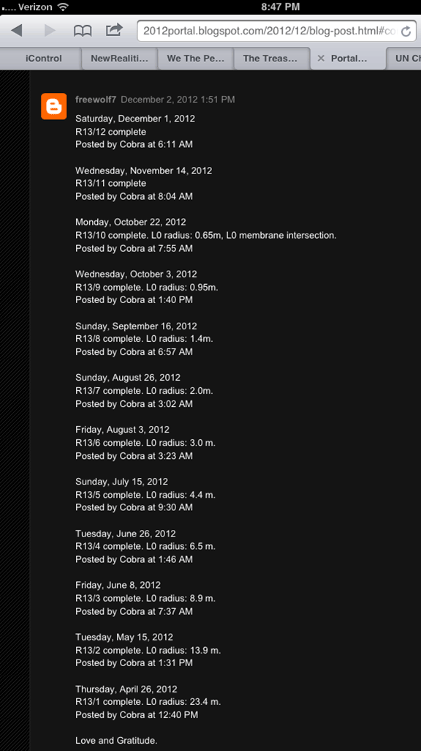
Task: Switch to the iControl tab
Action: pos(44,59)
